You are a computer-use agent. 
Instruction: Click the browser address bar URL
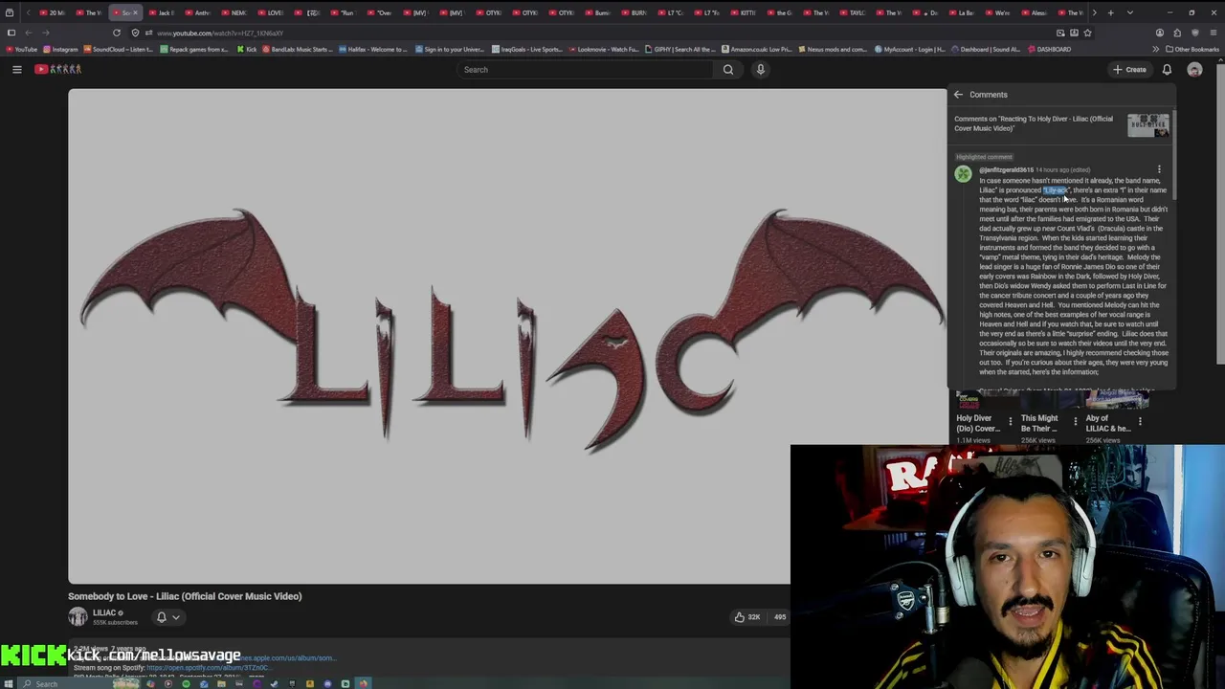pyautogui.click(x=220, y=33)
